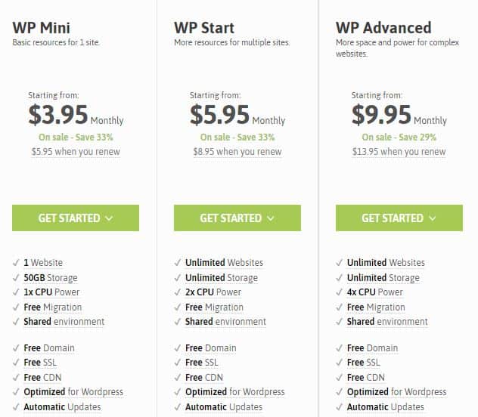Click the WP Mini Get Started button
Screen dimensions: 478x417
[x=76, y=218]
